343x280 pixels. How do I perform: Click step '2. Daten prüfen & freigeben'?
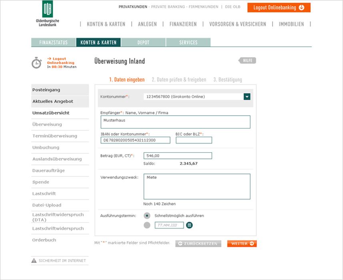pos(179,80)
